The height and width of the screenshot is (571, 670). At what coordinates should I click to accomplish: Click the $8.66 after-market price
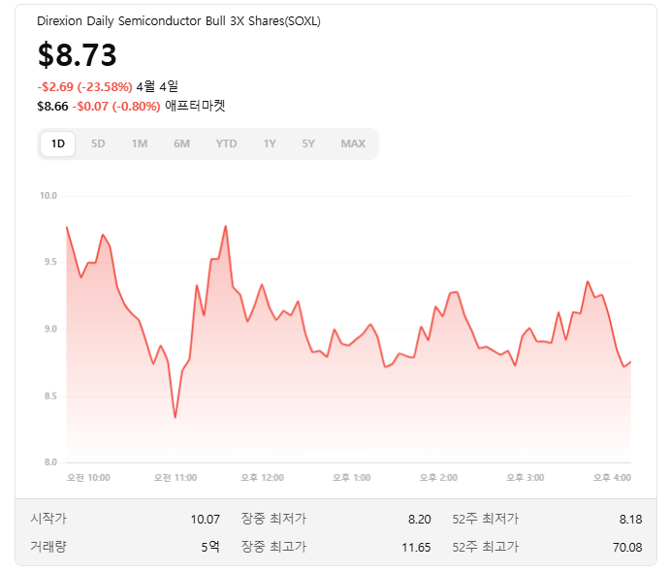pyautogui.click(x=52, y=107)
